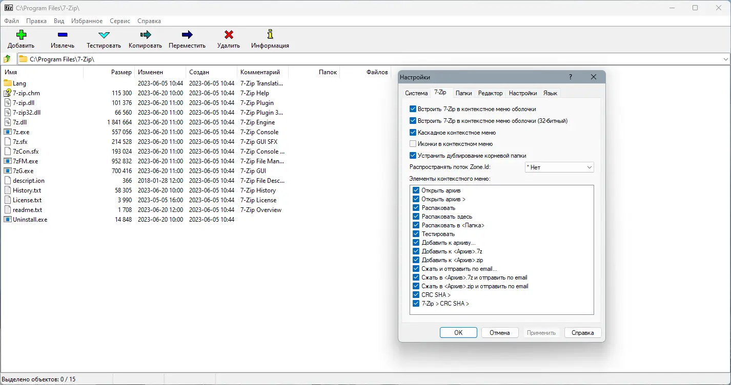
Task: Sort by the Изменен column header
Action: [x=160, y=72]
